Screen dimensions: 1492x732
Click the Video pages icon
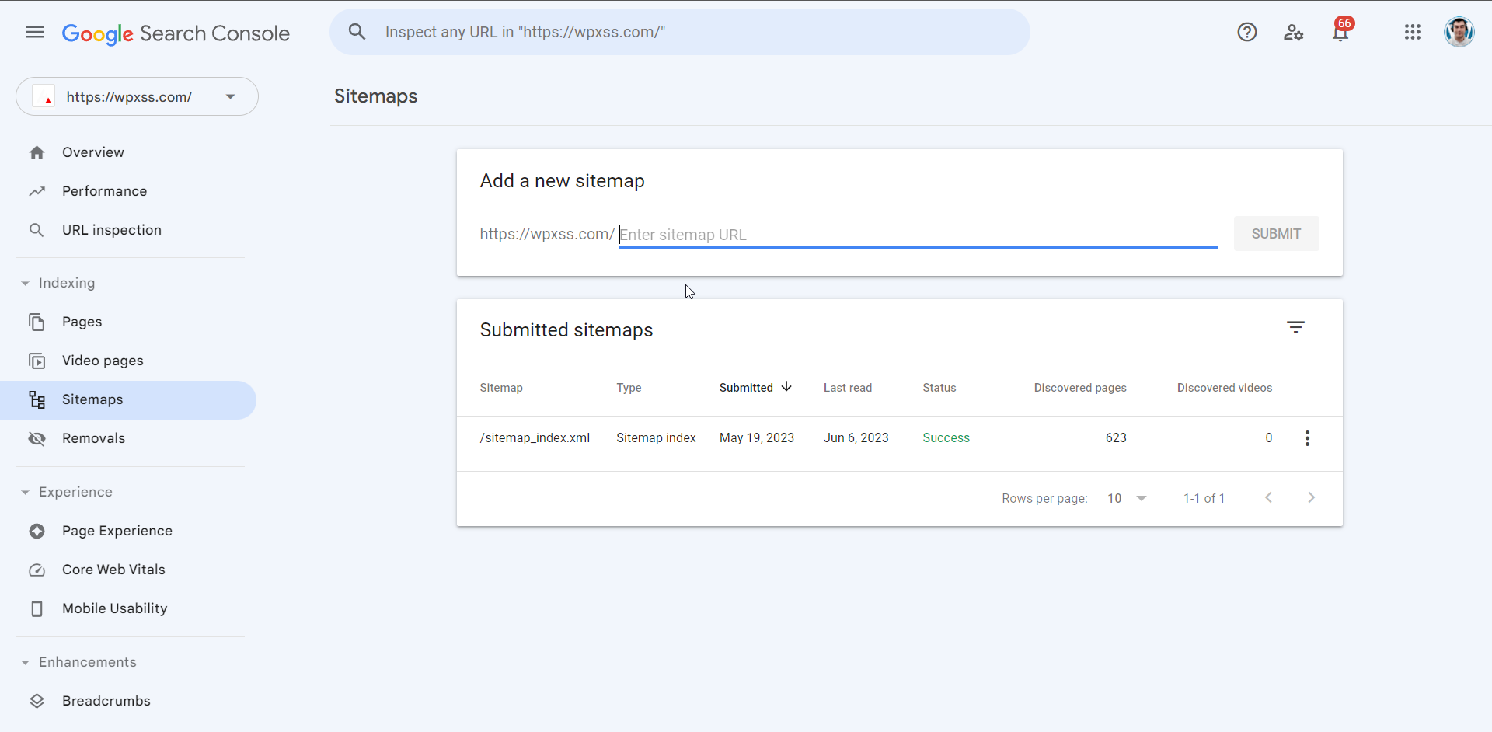coord(37,361)
